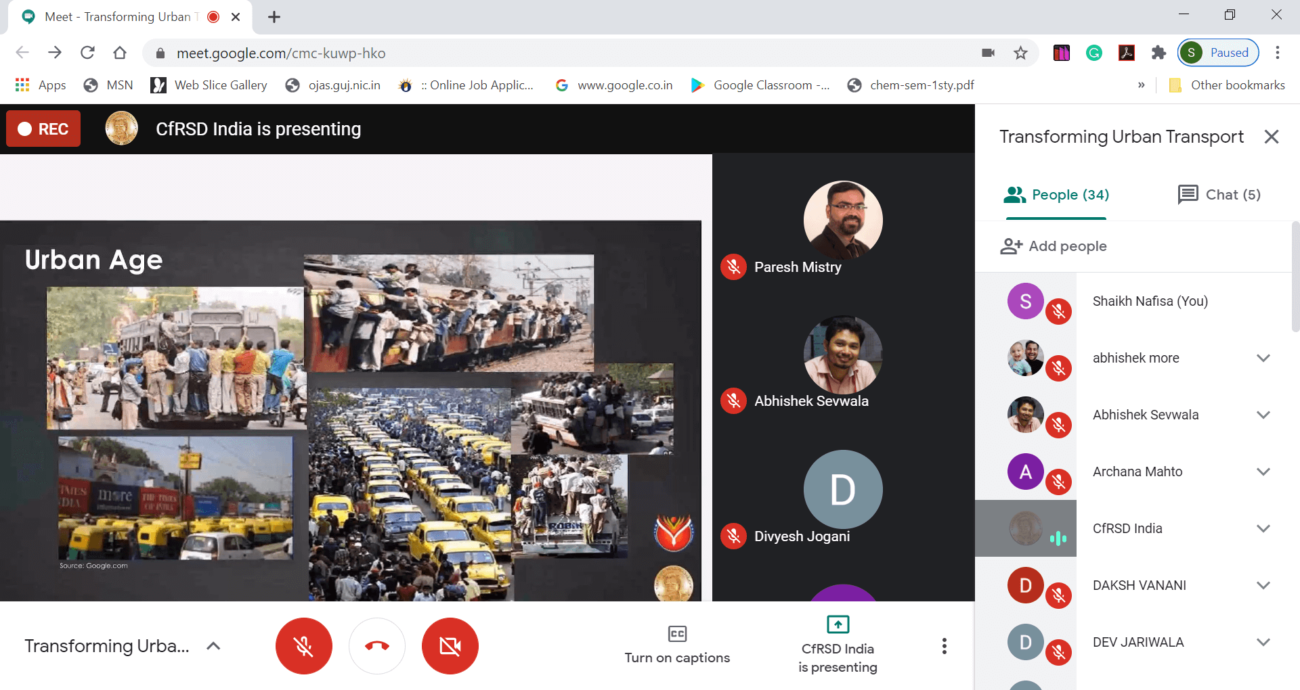Switch to the Chat (5) tab

click(x=1219, y=195)
